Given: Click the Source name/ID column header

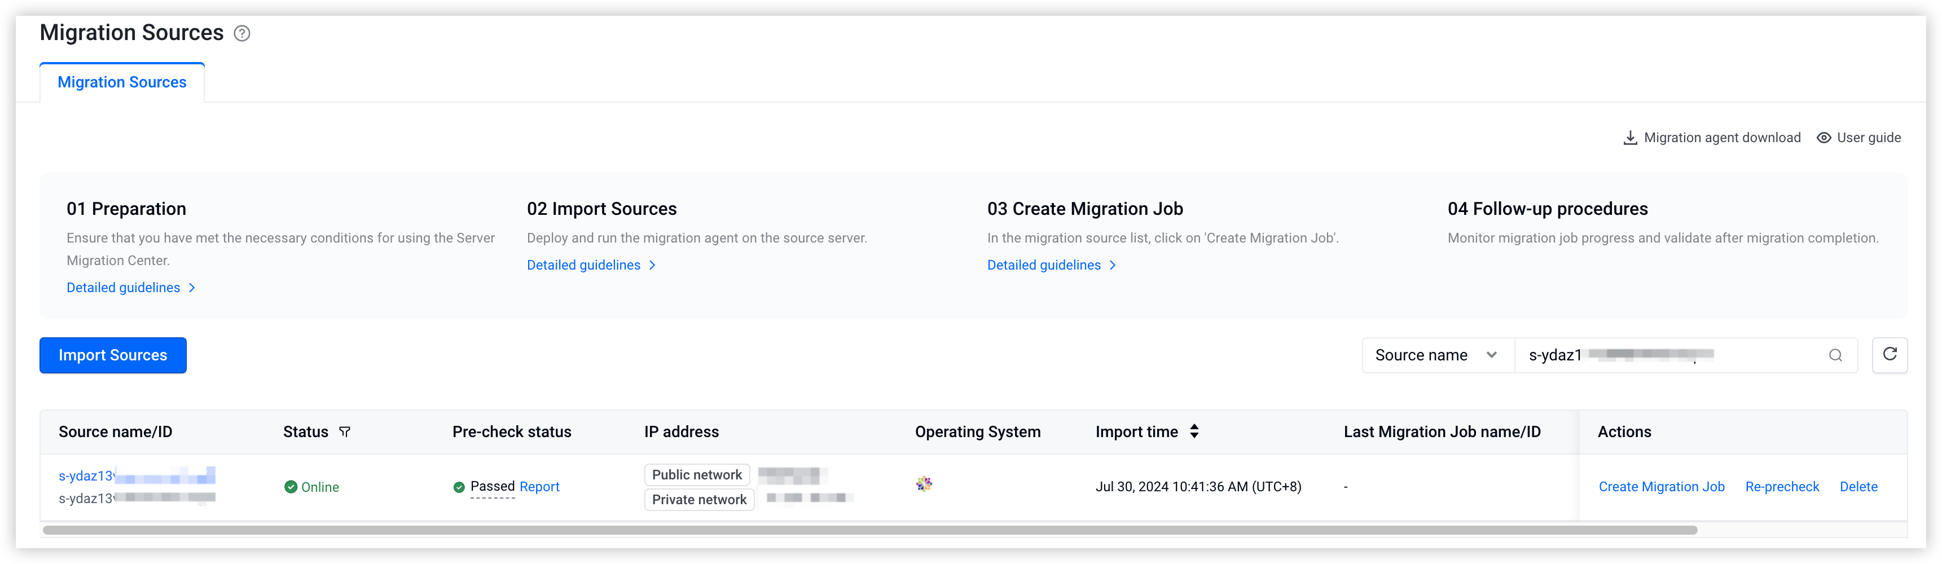Looking at the screenshot, I should [115, 432].
